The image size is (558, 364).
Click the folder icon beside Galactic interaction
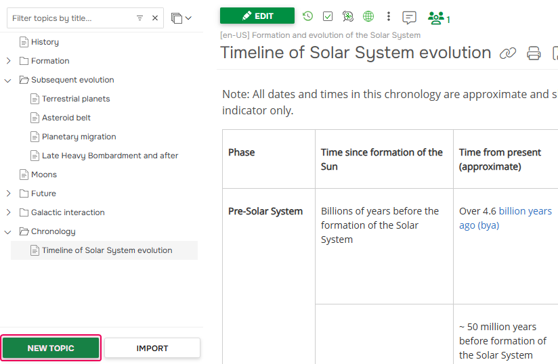click(x=24, y=212)
